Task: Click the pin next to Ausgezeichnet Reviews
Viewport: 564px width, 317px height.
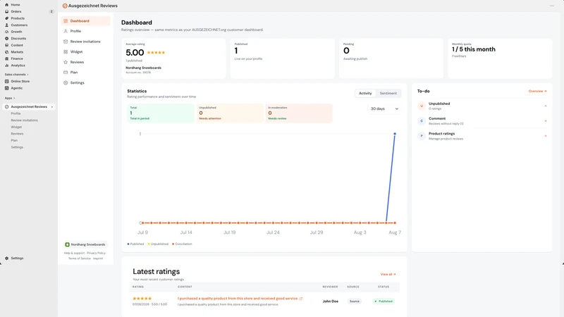Action: point(51,107)
